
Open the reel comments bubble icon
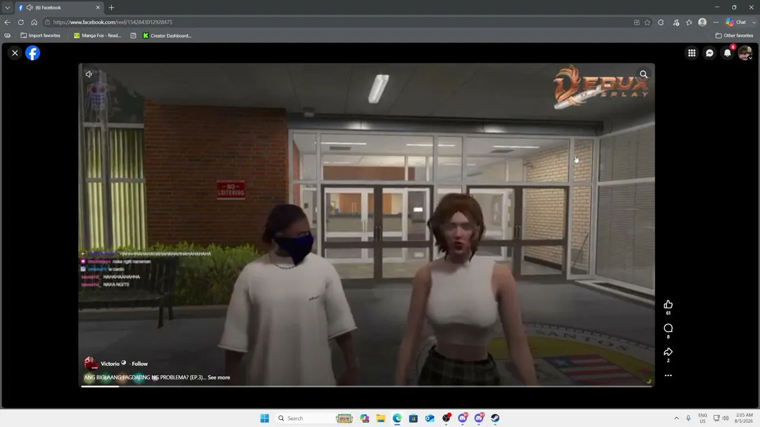[668, 328]
